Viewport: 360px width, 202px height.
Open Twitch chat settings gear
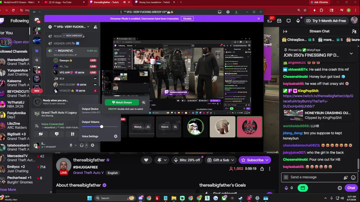pos(340,188)
